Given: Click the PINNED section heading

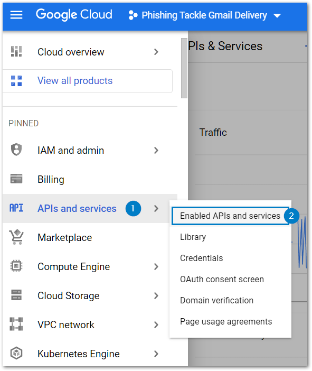Looking at the screenshot, I should point(24,124).
